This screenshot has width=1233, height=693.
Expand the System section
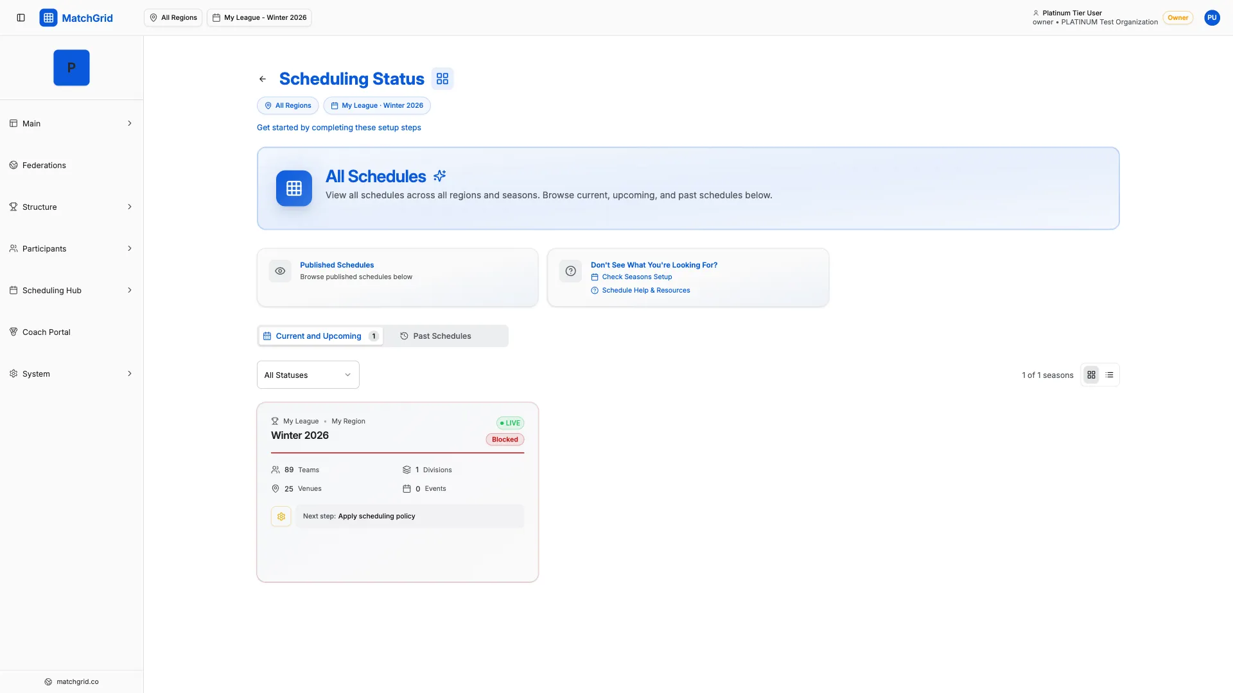point(35,373)
